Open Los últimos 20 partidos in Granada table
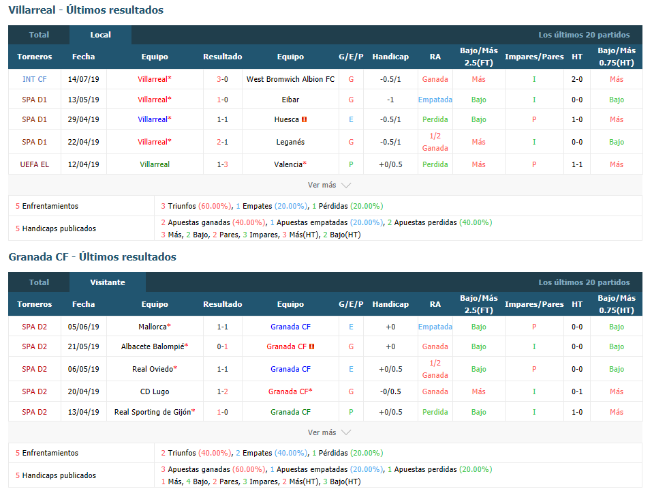This screenshot has height=489, width=652. point(584,282)
